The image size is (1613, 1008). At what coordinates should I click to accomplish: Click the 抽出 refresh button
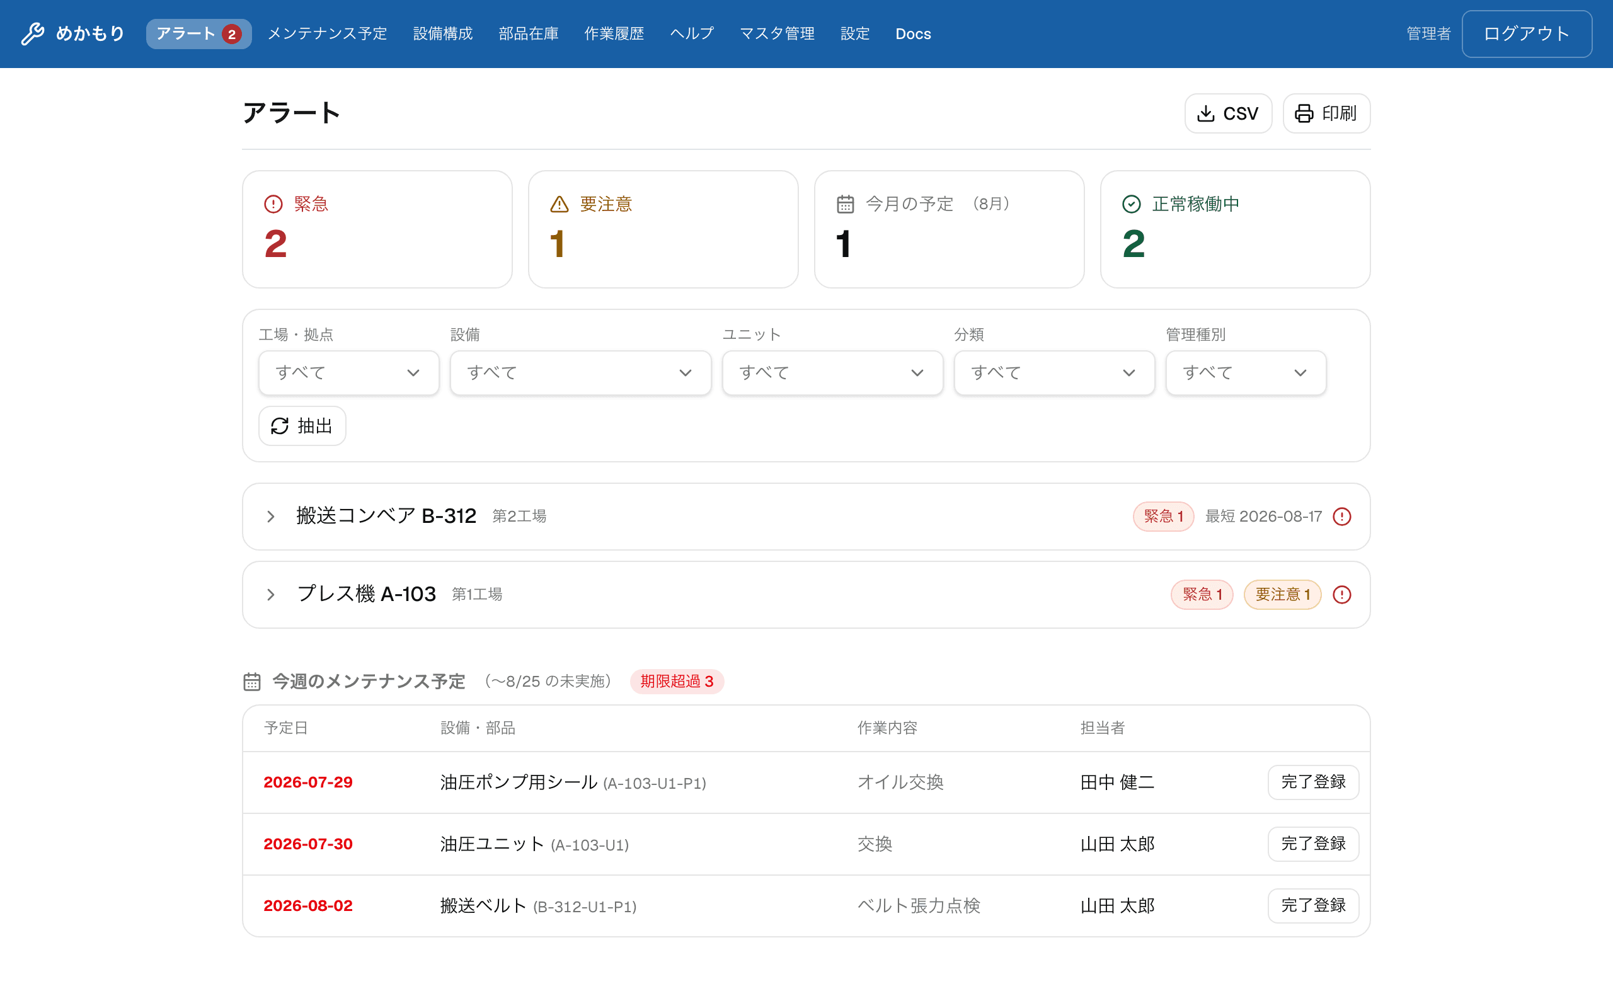(302, 426)
